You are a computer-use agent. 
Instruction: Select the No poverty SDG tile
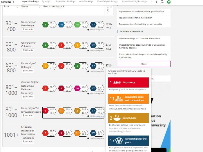[128, 82]
